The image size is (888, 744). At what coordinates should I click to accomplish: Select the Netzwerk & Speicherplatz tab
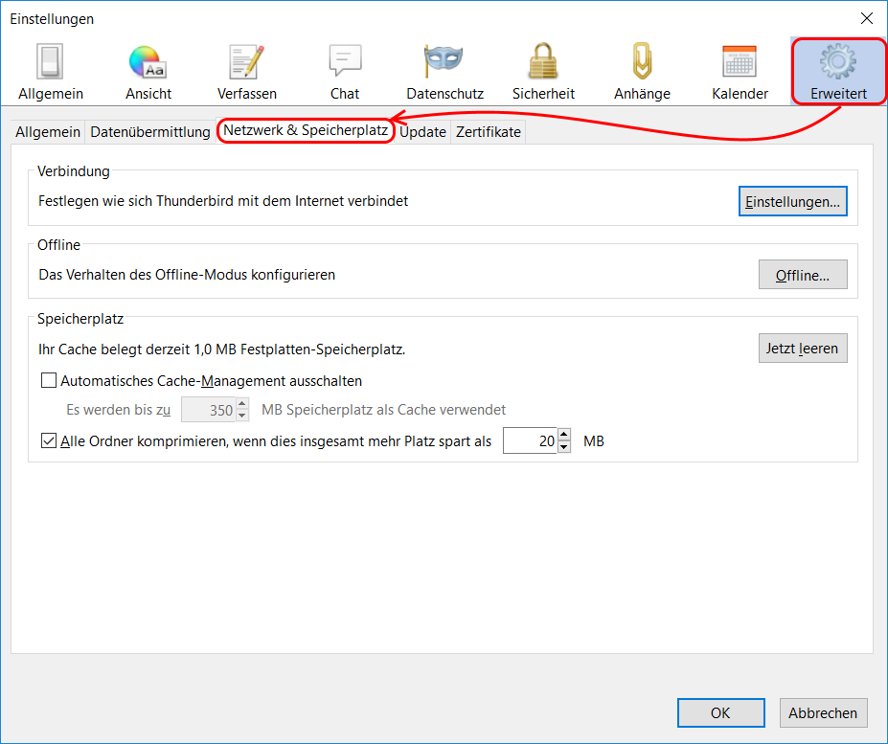coord(306,130)
